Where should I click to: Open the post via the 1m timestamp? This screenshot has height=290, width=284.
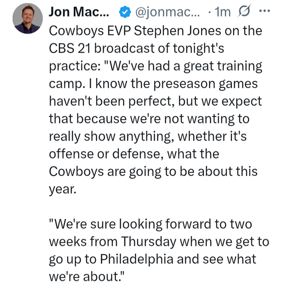223,12
